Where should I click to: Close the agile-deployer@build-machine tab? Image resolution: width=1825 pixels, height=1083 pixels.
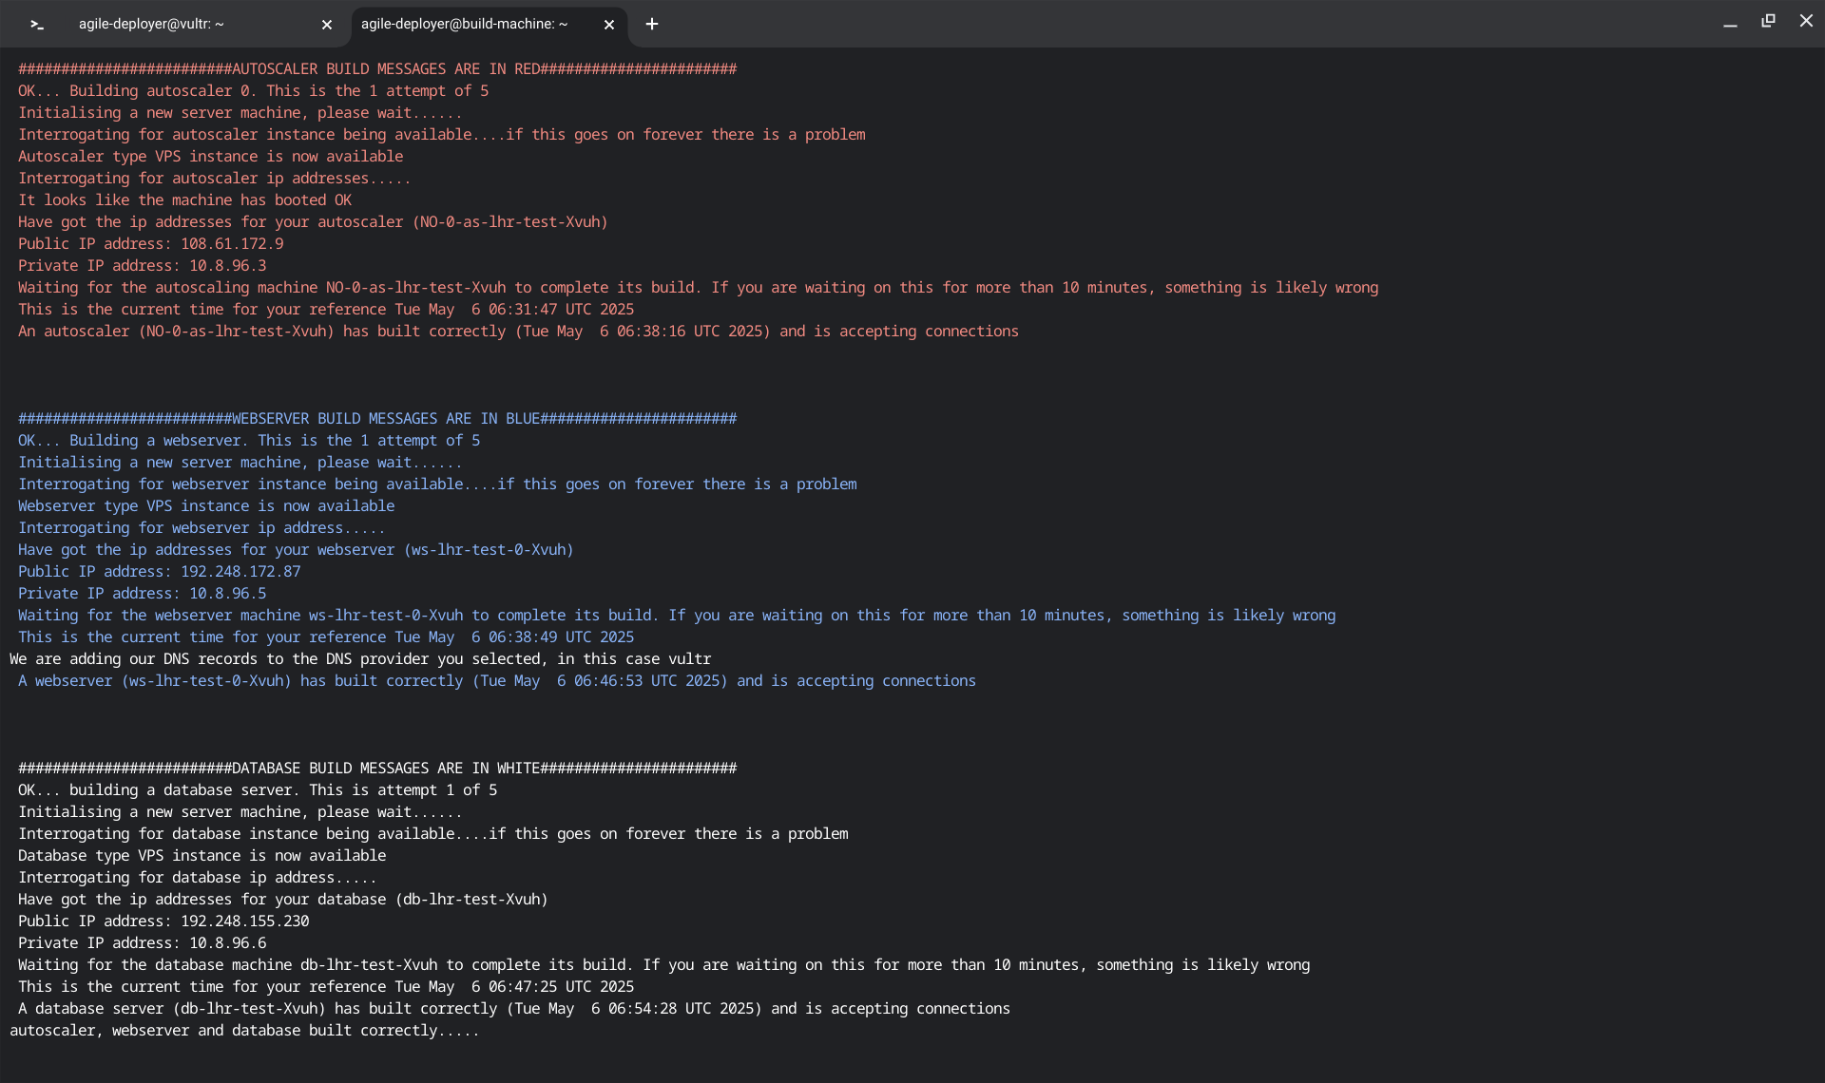[609, 25]
